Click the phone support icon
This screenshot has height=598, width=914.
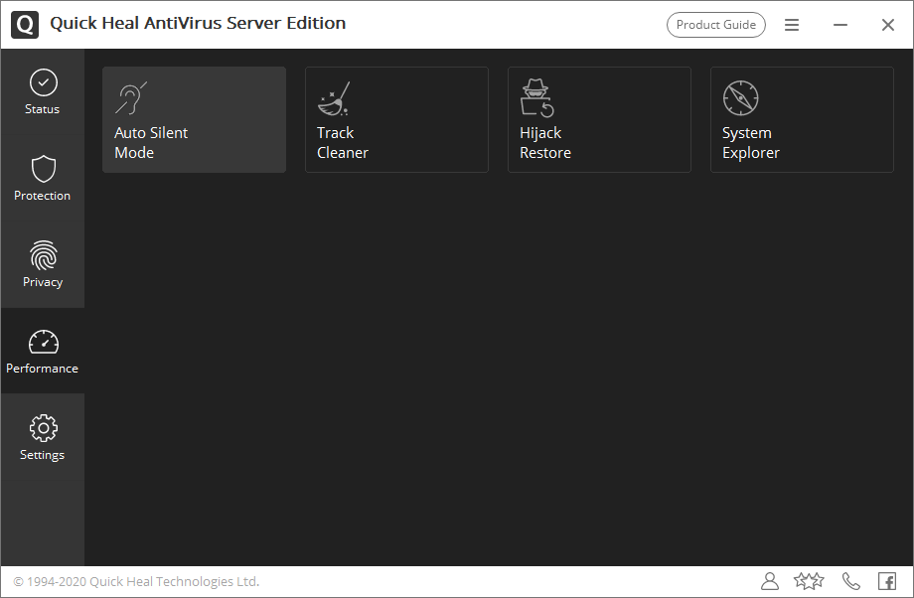pos(851,581)
